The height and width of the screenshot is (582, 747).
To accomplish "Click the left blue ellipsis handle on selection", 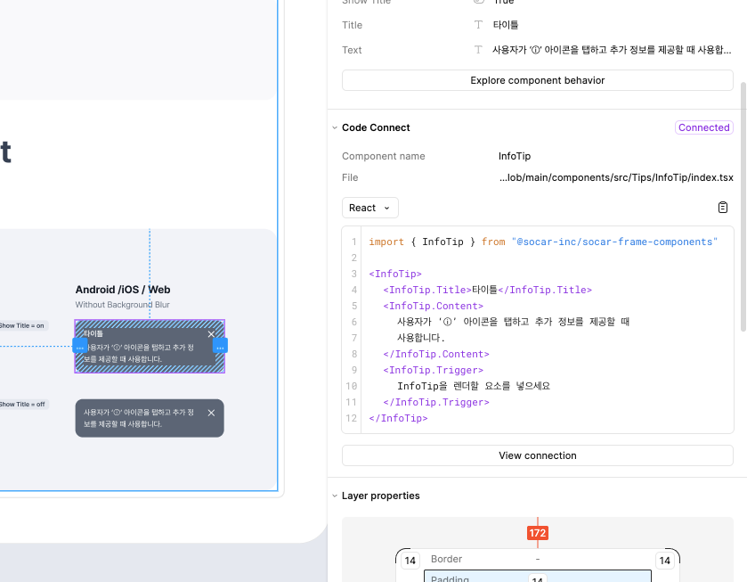I will click(80, 346).
